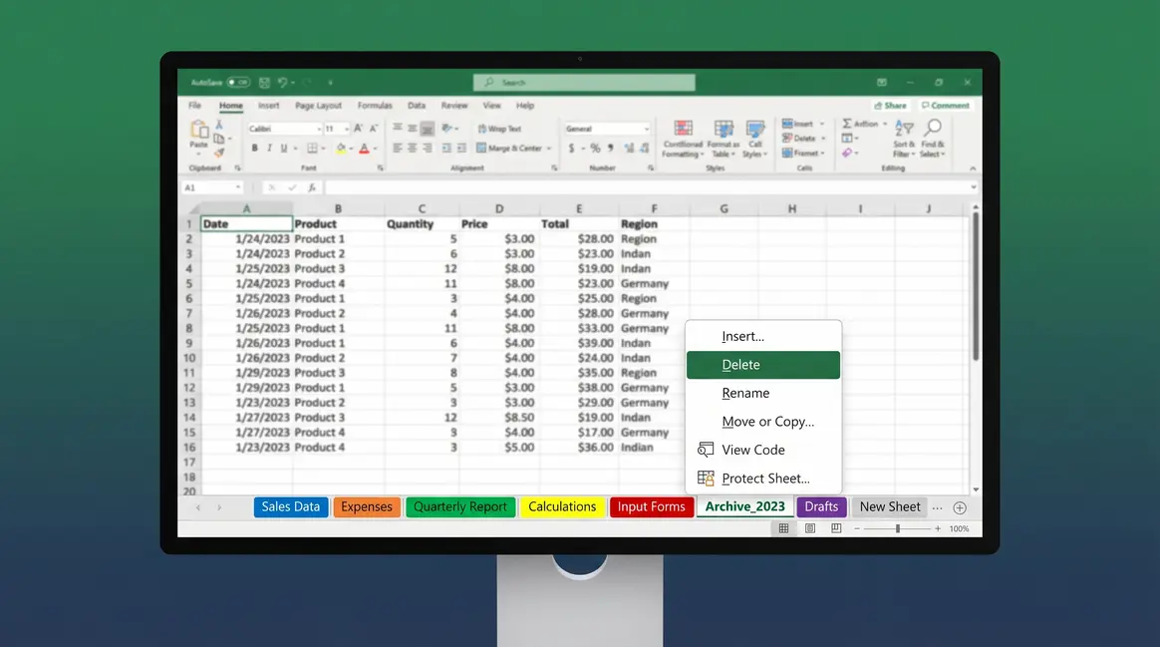The image size is (1160, 647).
Task: Click the Decrease Decimal icon
Action: pos(645,149)
